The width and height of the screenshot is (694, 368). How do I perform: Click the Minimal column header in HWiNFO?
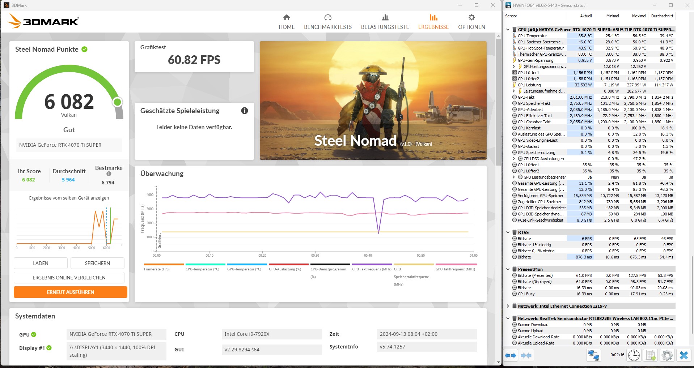608,16
